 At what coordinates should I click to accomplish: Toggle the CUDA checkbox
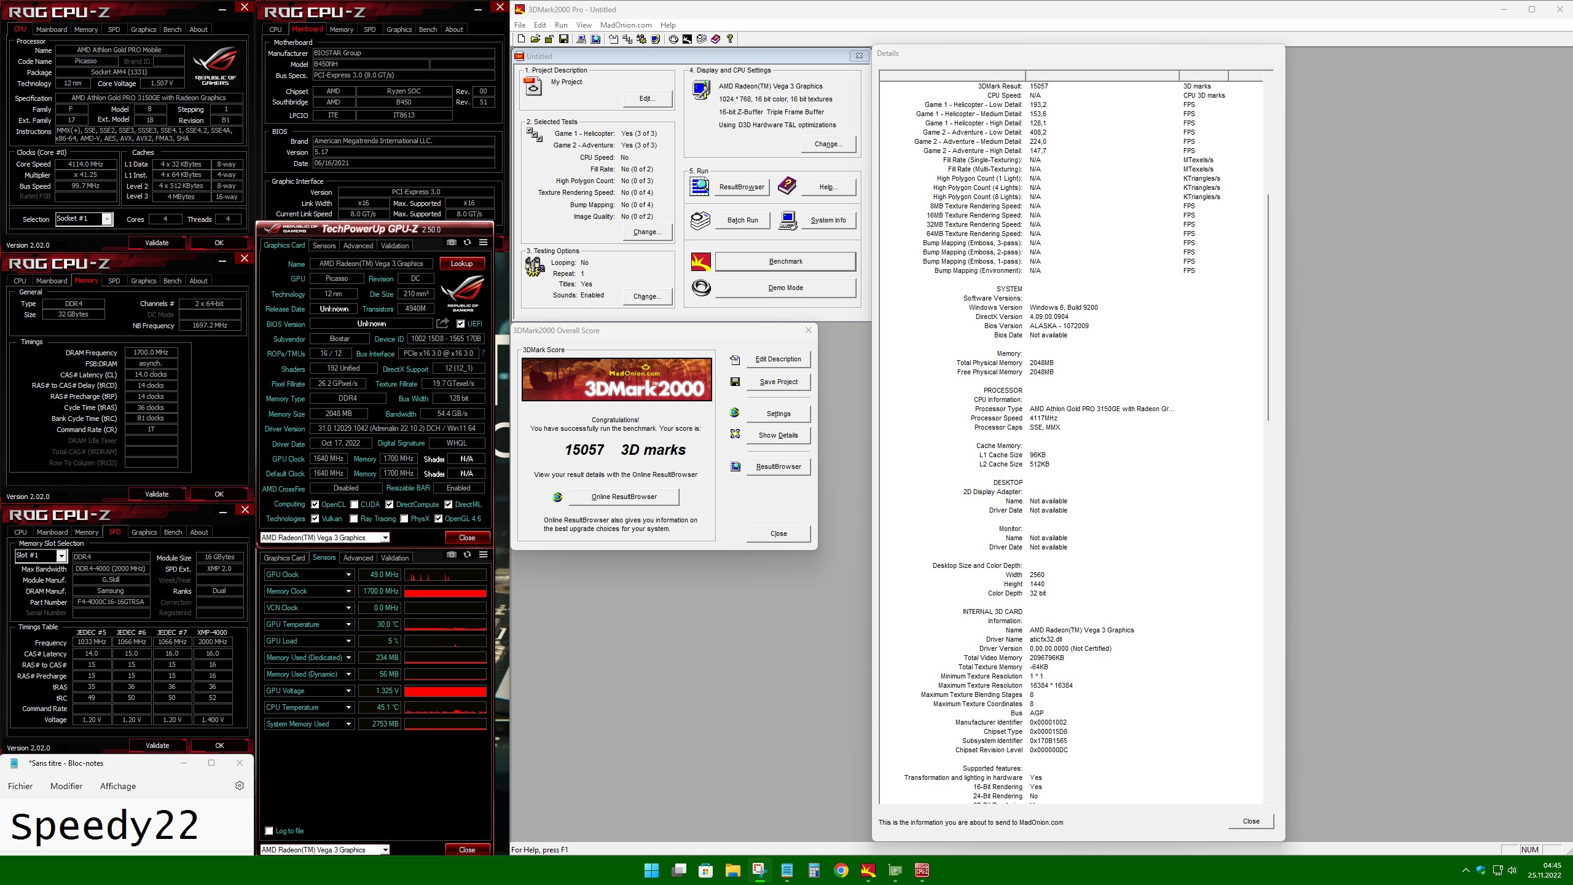coord(355,505)
